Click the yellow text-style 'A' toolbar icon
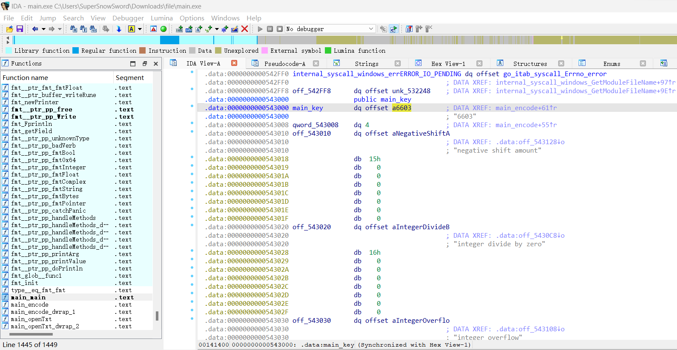The height and width of the screenshot is (350, 677). pyautogui.click(x=132, y=29)
